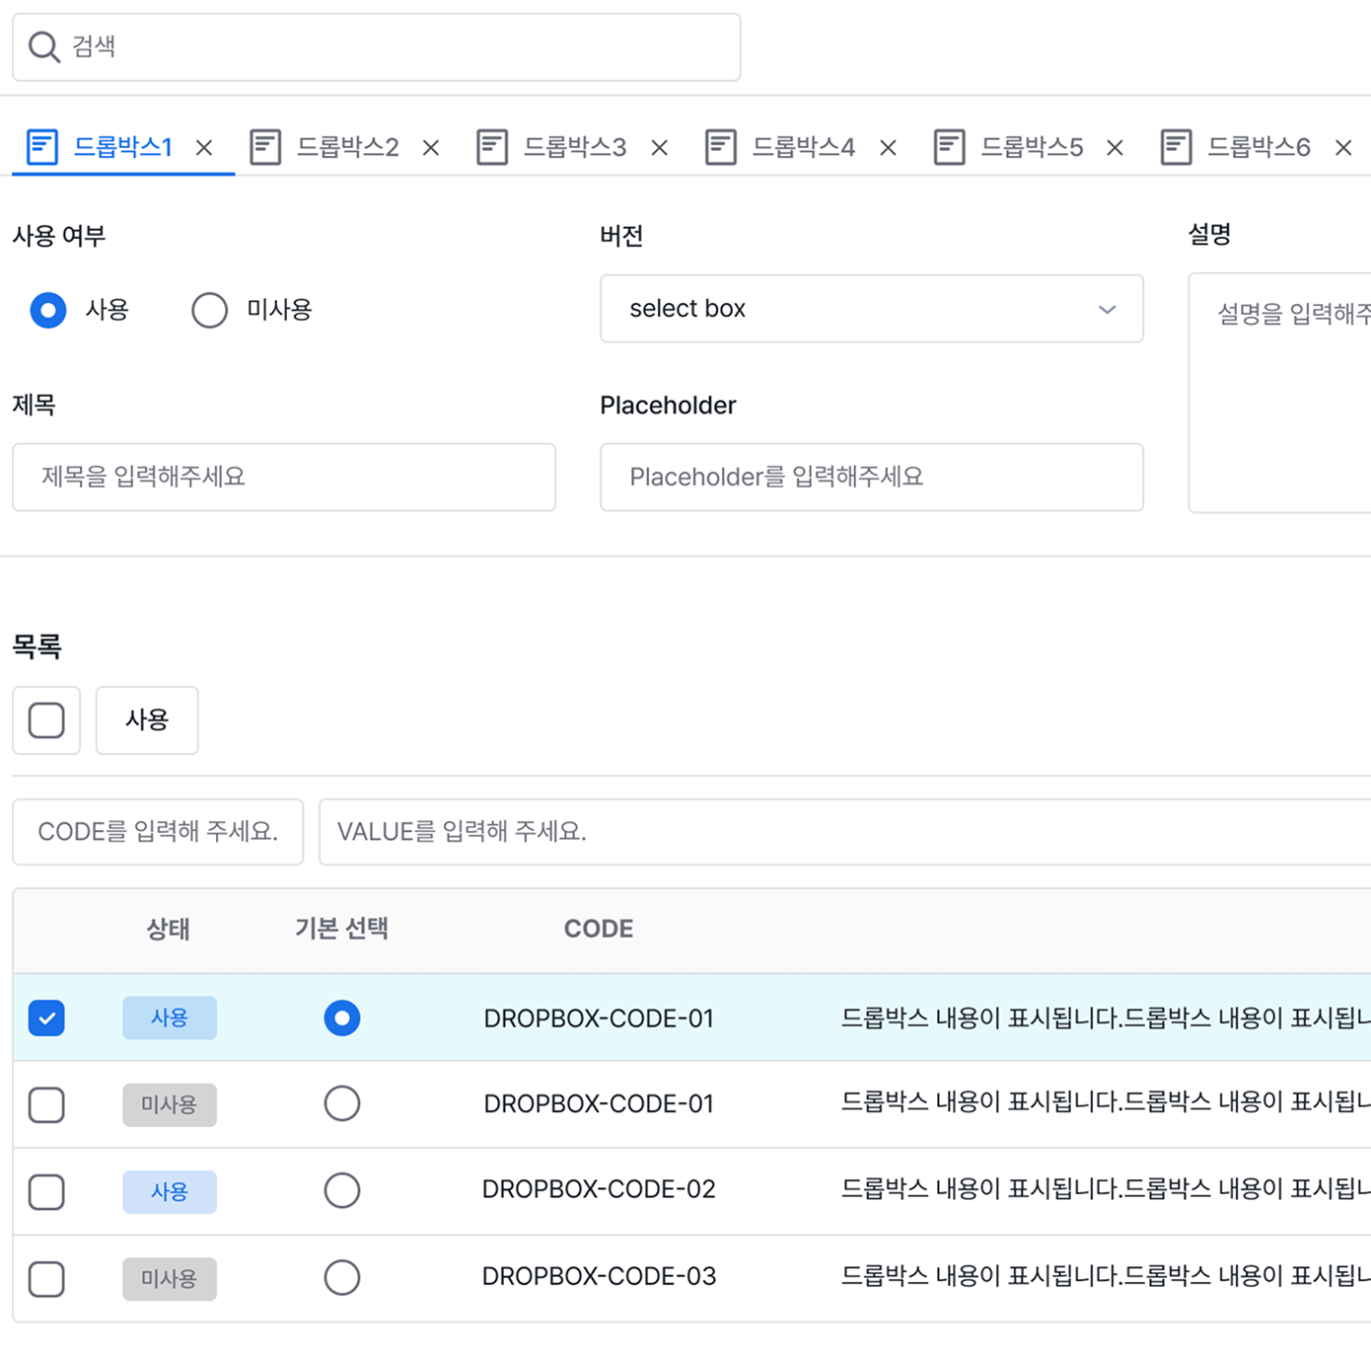Viewport: 1371px width, 1356px height.
Task: Click the 사용 badge in DROPBOX-CODE-02 row
Action: point(170,1191)
